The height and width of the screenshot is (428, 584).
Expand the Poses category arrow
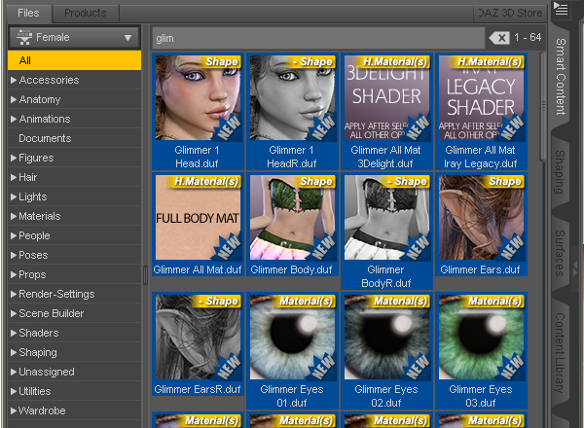tap(14, 255)
